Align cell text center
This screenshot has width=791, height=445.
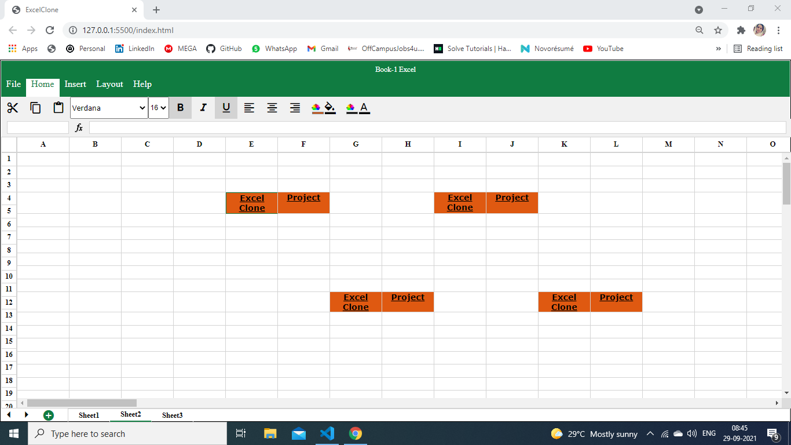[272, 108]
